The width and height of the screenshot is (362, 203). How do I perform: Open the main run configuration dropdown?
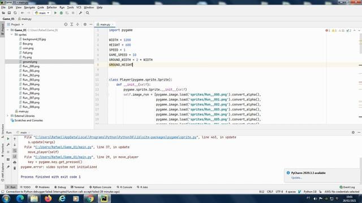[42, 13]
